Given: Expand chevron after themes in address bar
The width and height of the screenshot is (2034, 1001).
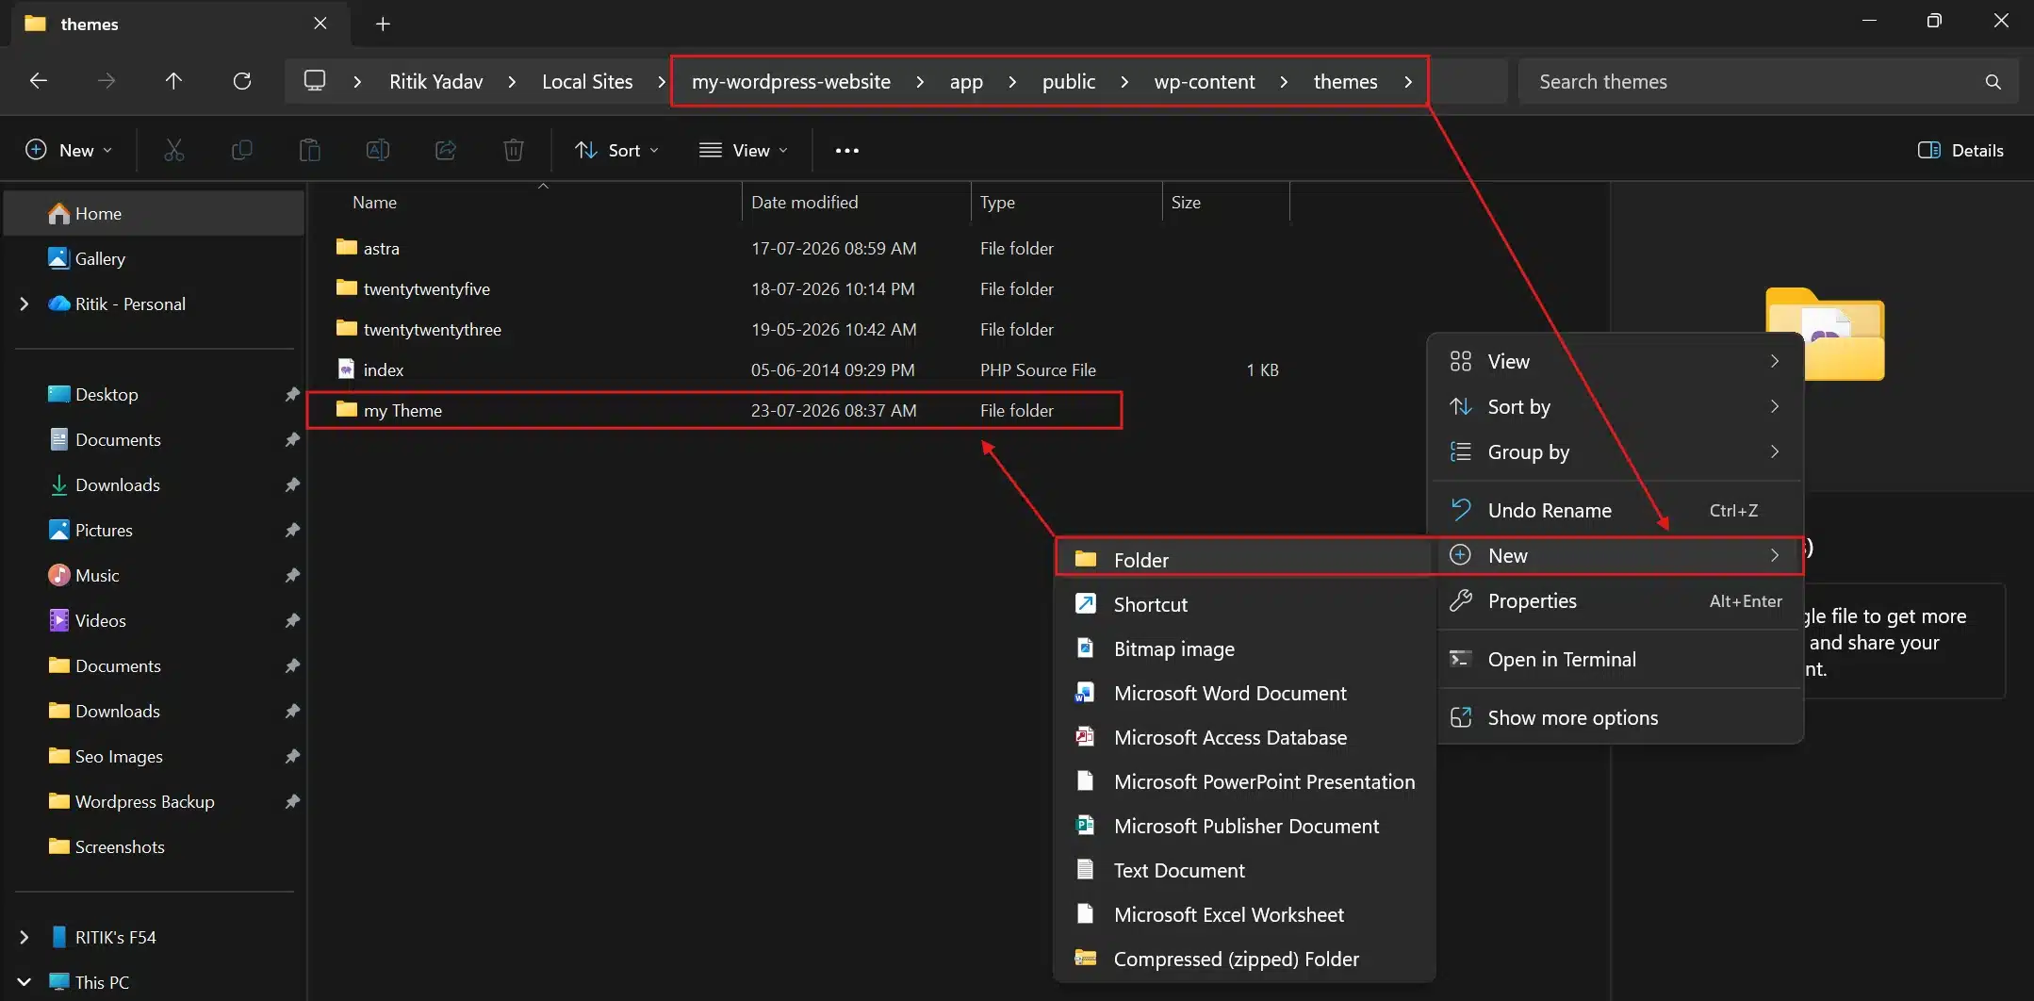Looking at the screenshot, I should tap(1408, 82).
